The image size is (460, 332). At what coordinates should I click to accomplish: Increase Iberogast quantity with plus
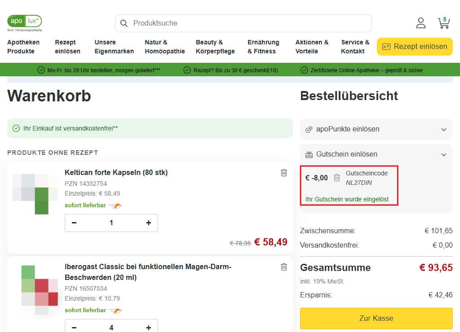click(x=148, y=327)
